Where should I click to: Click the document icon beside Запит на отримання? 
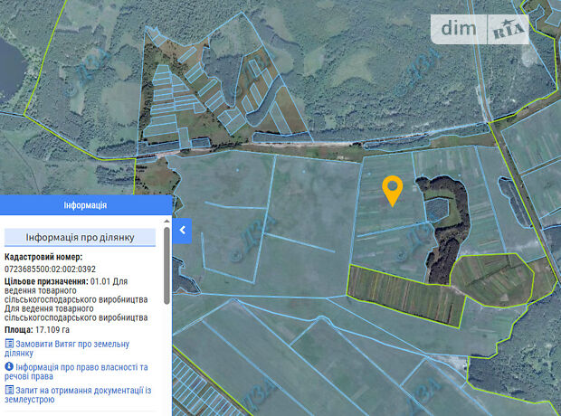pos(9,390)
